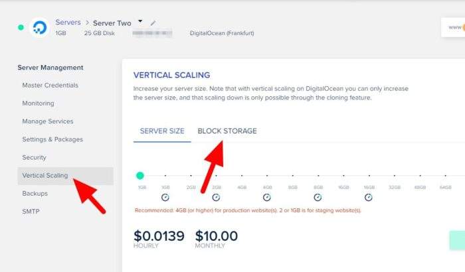Click the gauge icon under first 1GB
The height and width of the screenshot is (272, 465).
pos(165,197)
